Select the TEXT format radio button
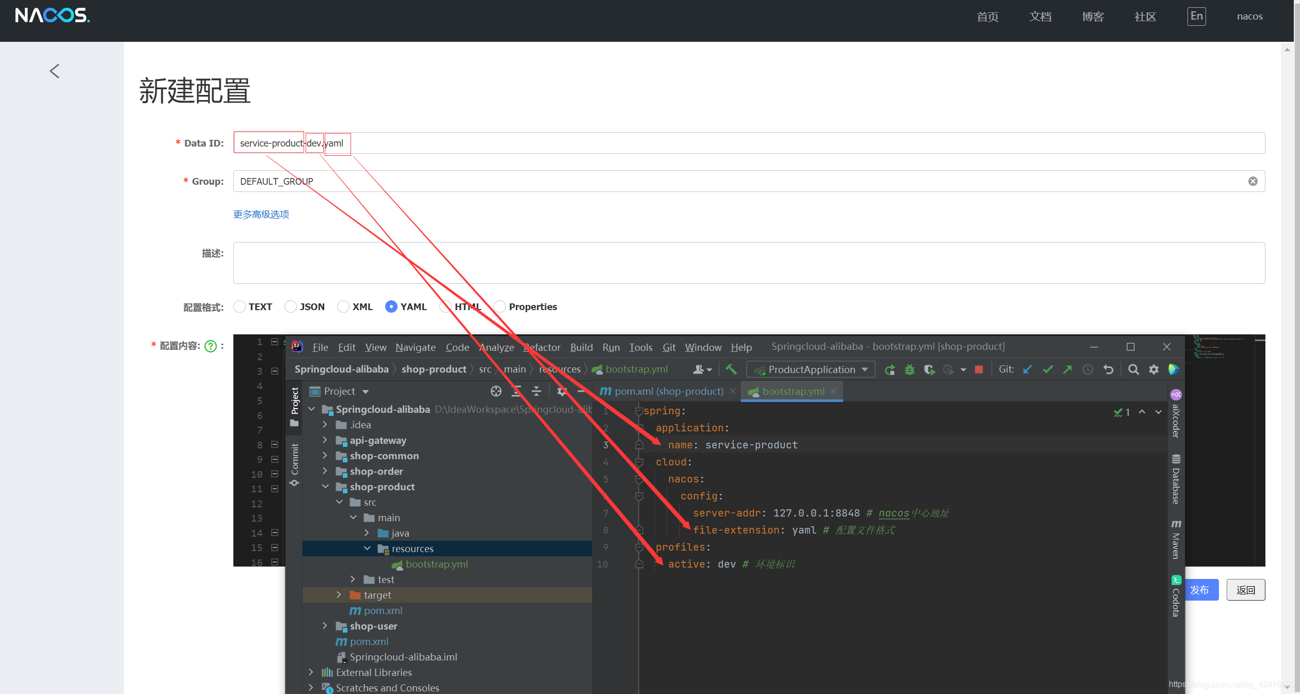 pos(240,306)
